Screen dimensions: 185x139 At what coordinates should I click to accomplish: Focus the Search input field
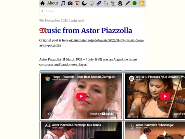pos(92,11)
